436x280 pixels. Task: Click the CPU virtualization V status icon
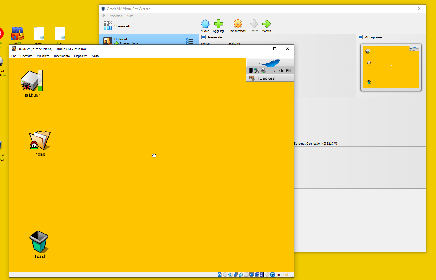click(262, 275)
